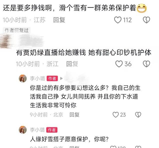Like the Zhejiang comment with 36 likes
The height and width of the screenshot is (148, 159).
tap(119, 64)
